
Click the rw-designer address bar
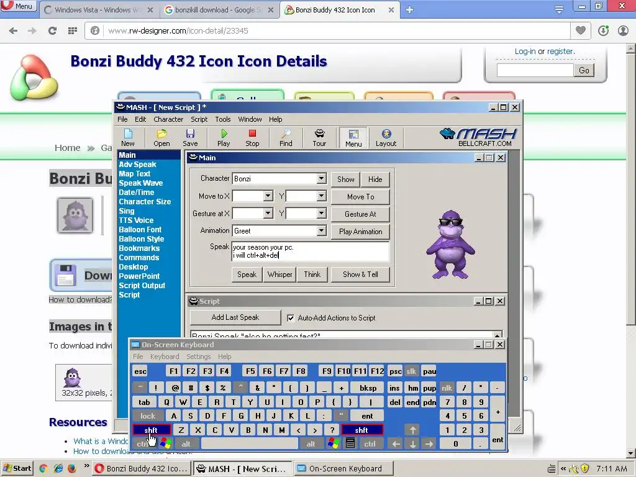(327, 30)
